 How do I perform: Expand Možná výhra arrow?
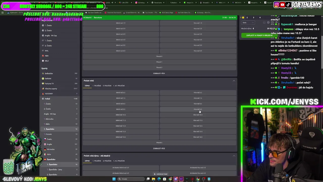pyautogui.click(x=253, y=29)
